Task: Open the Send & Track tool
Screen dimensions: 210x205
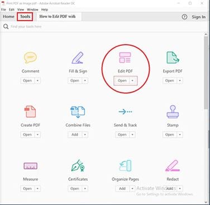Action: (x=122, y=135)
